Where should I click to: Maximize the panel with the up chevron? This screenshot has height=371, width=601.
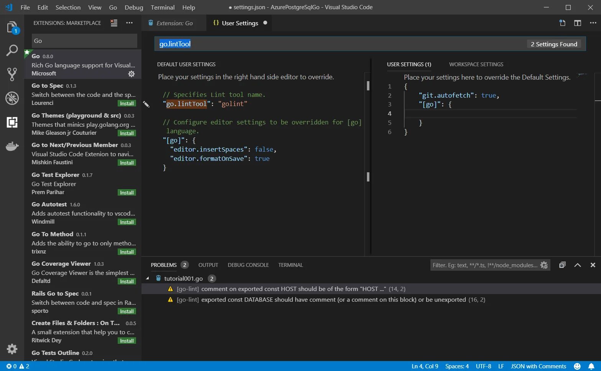[x=578, y=265]
